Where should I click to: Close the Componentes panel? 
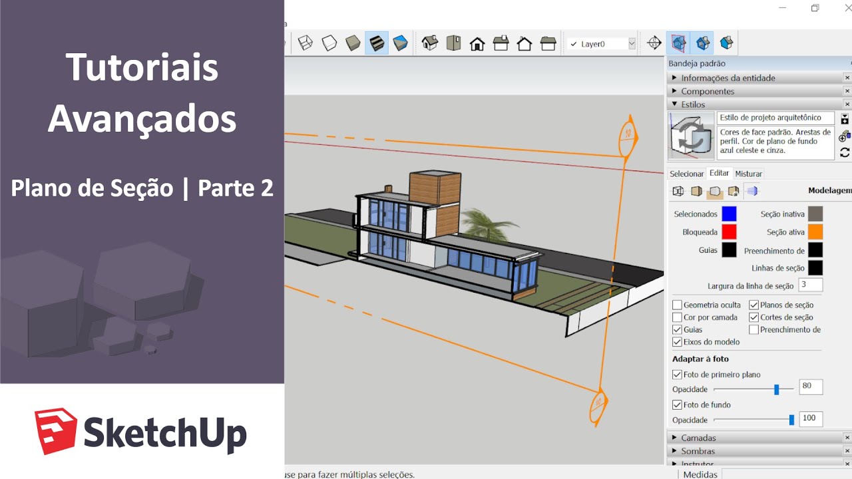pos(847,91)
